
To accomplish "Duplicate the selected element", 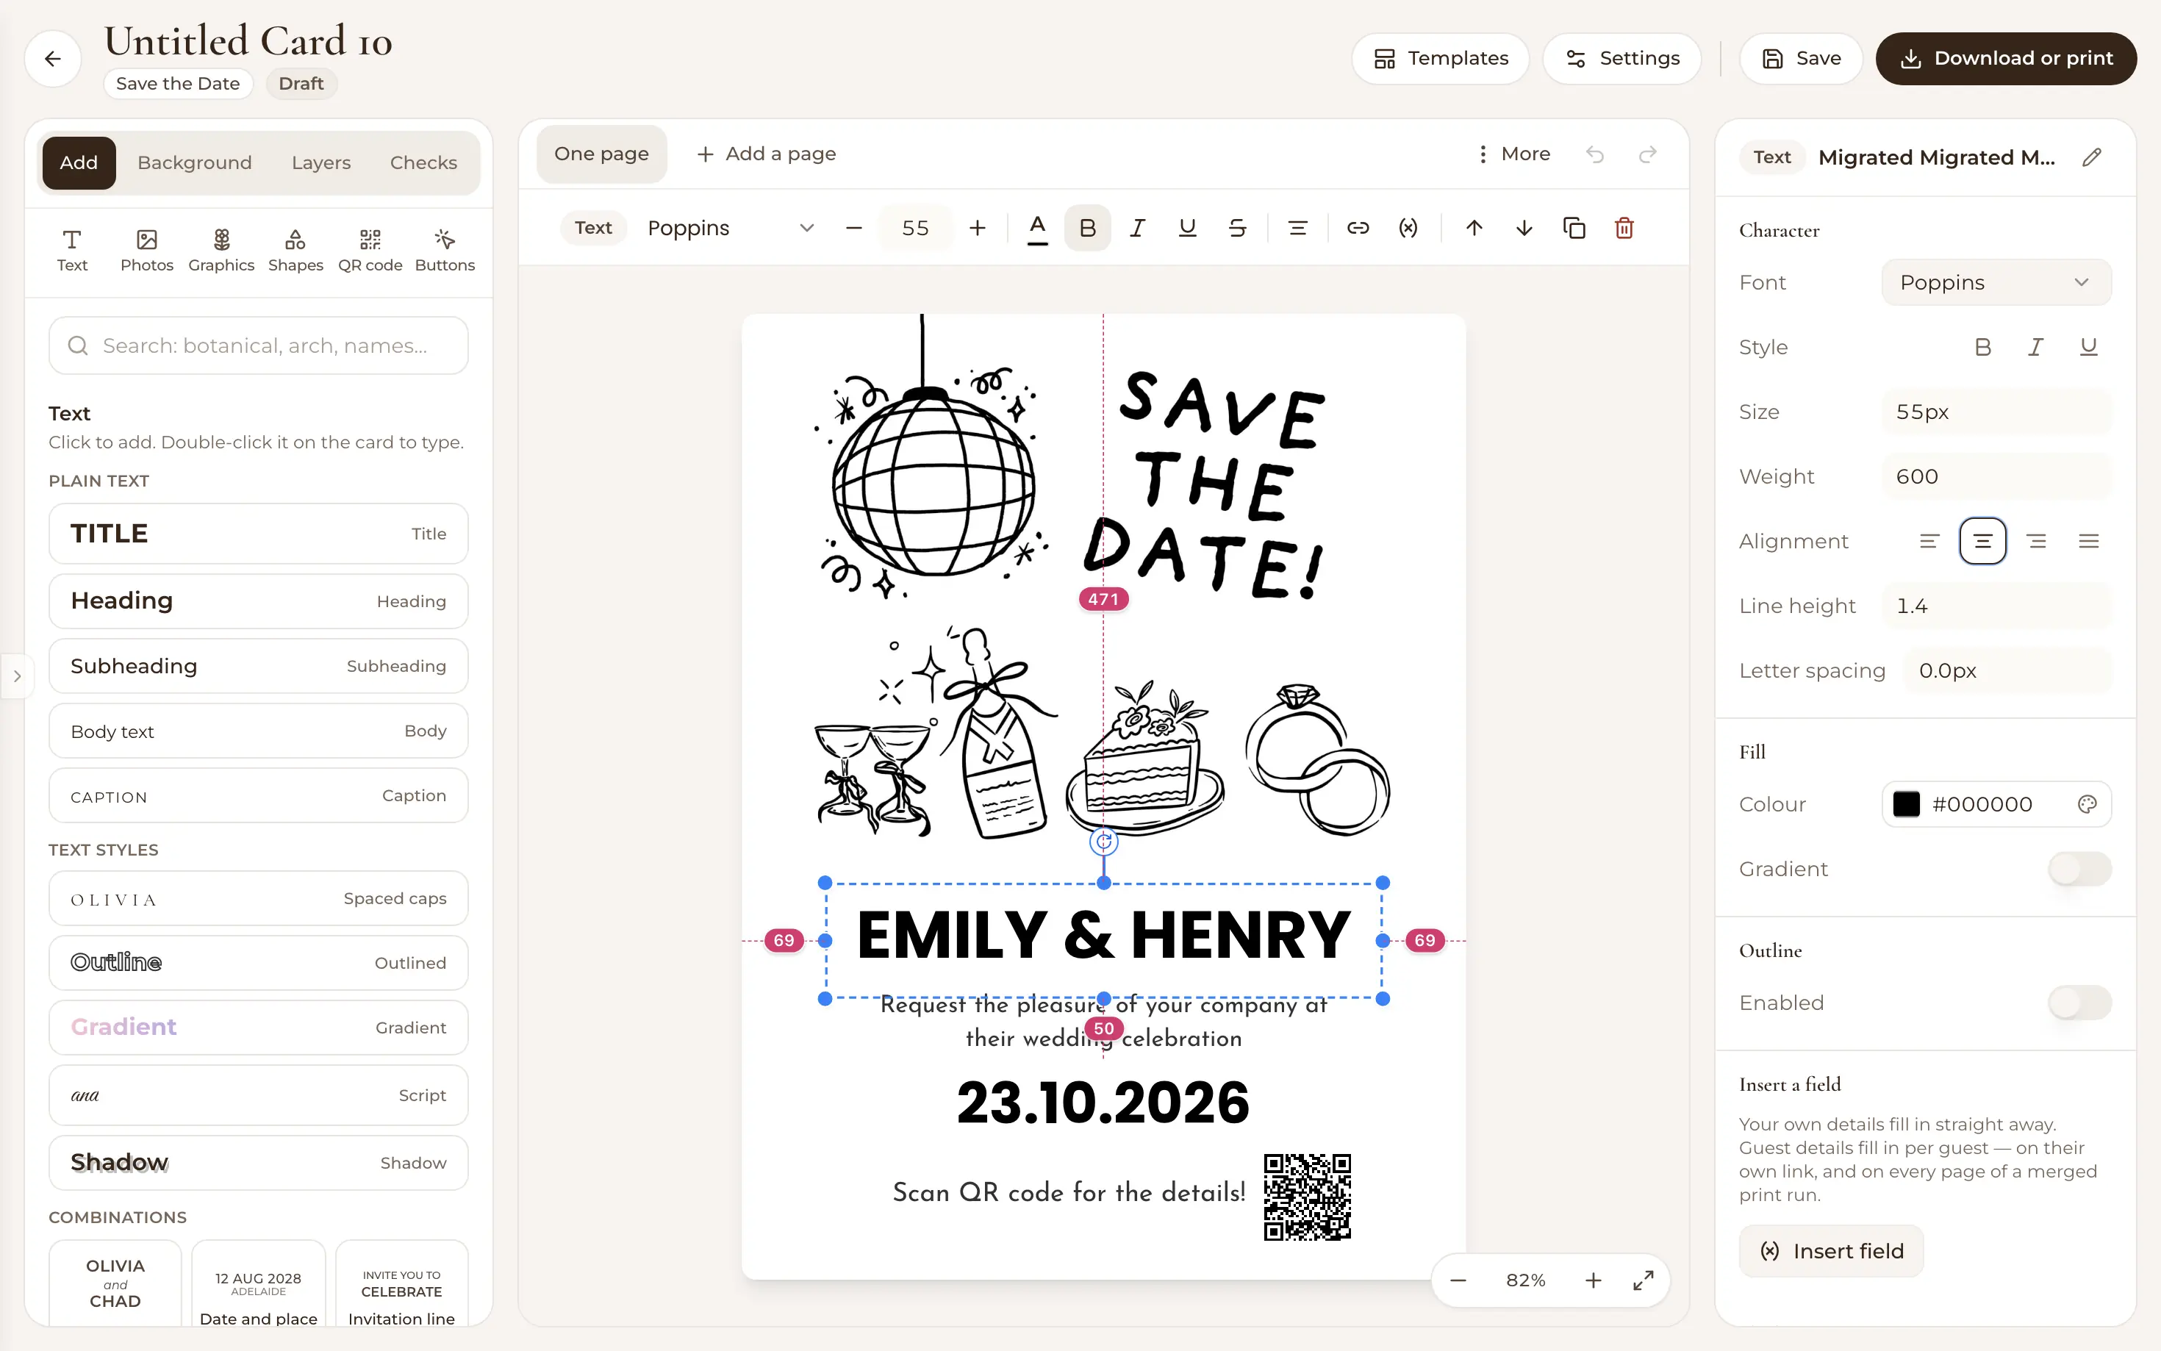I will point(1574,229).
